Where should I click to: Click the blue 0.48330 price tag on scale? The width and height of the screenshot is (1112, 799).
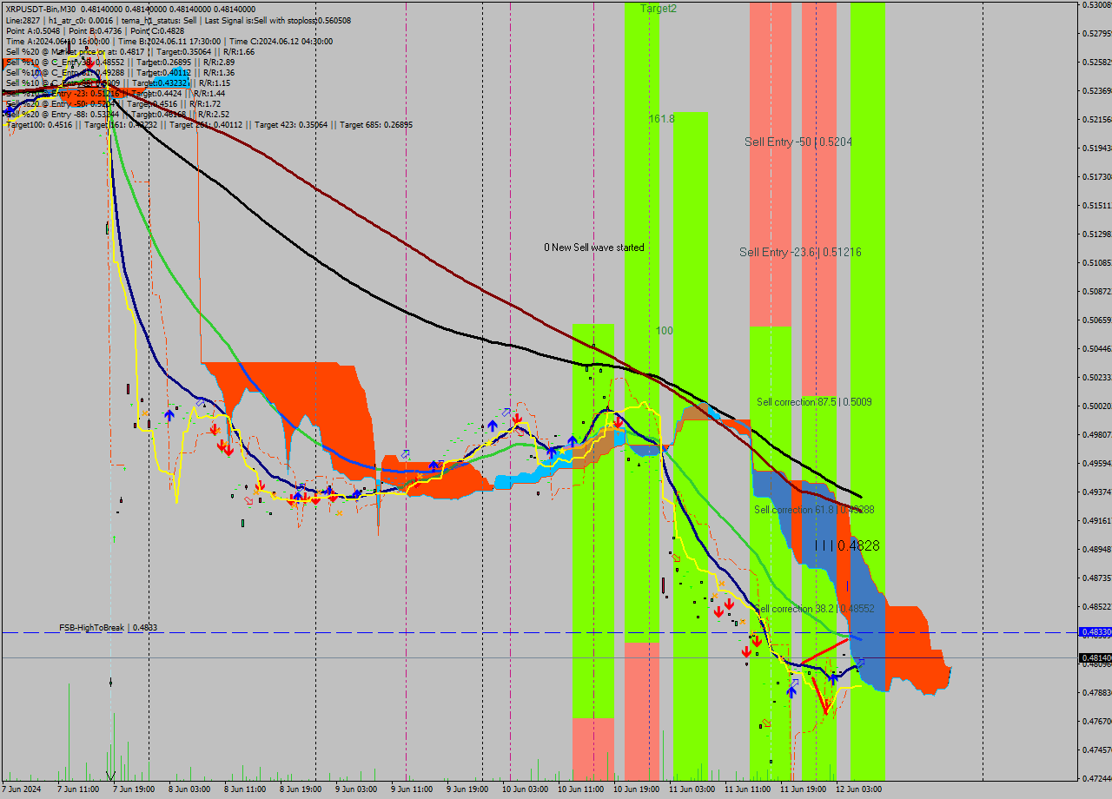coord(1095,632)
